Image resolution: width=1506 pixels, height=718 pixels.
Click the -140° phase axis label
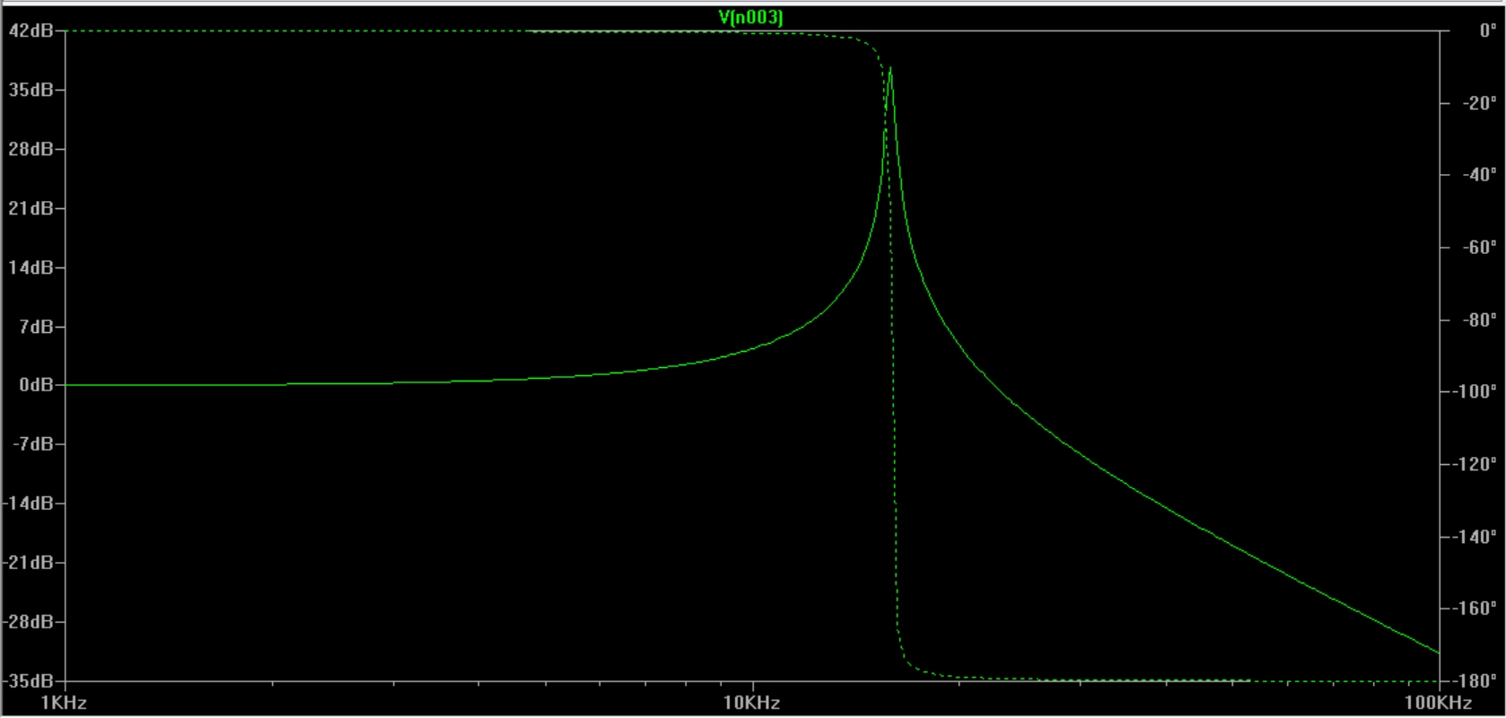tap(1475, 537)
